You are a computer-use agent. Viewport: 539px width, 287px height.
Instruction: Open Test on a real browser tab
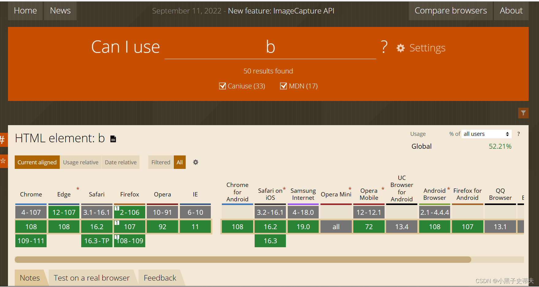pos(92,278)
